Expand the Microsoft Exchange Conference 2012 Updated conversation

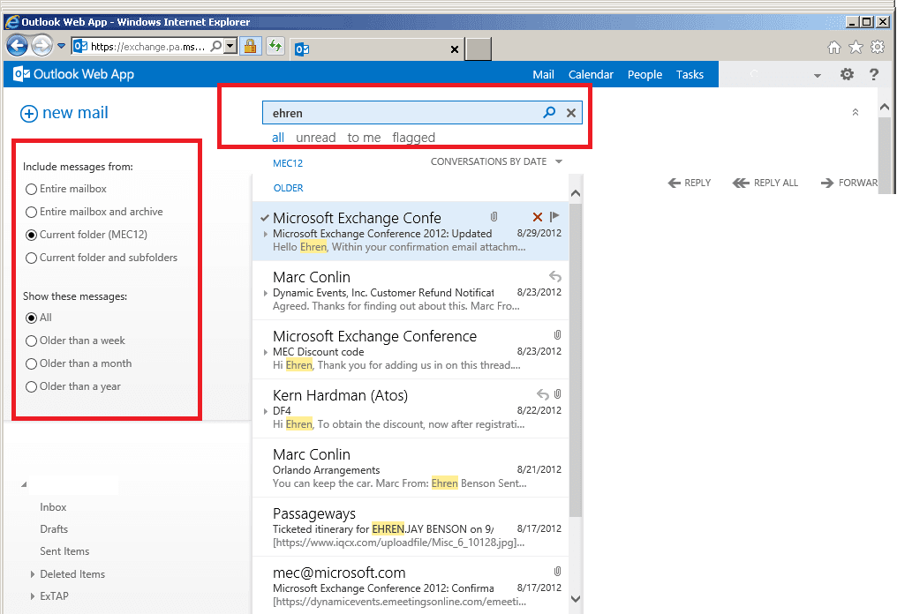click(266, 234)
